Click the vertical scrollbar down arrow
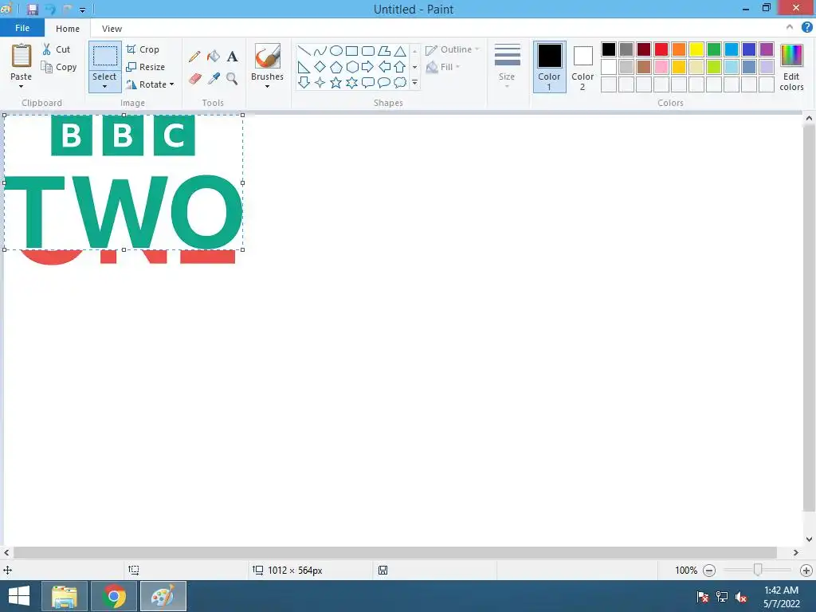This screenshot has height=612, width=816. [x=809, y=539]
